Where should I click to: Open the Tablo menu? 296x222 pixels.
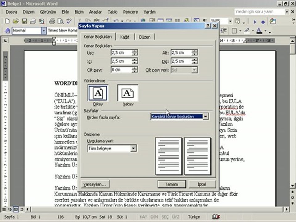coord(113,12)
